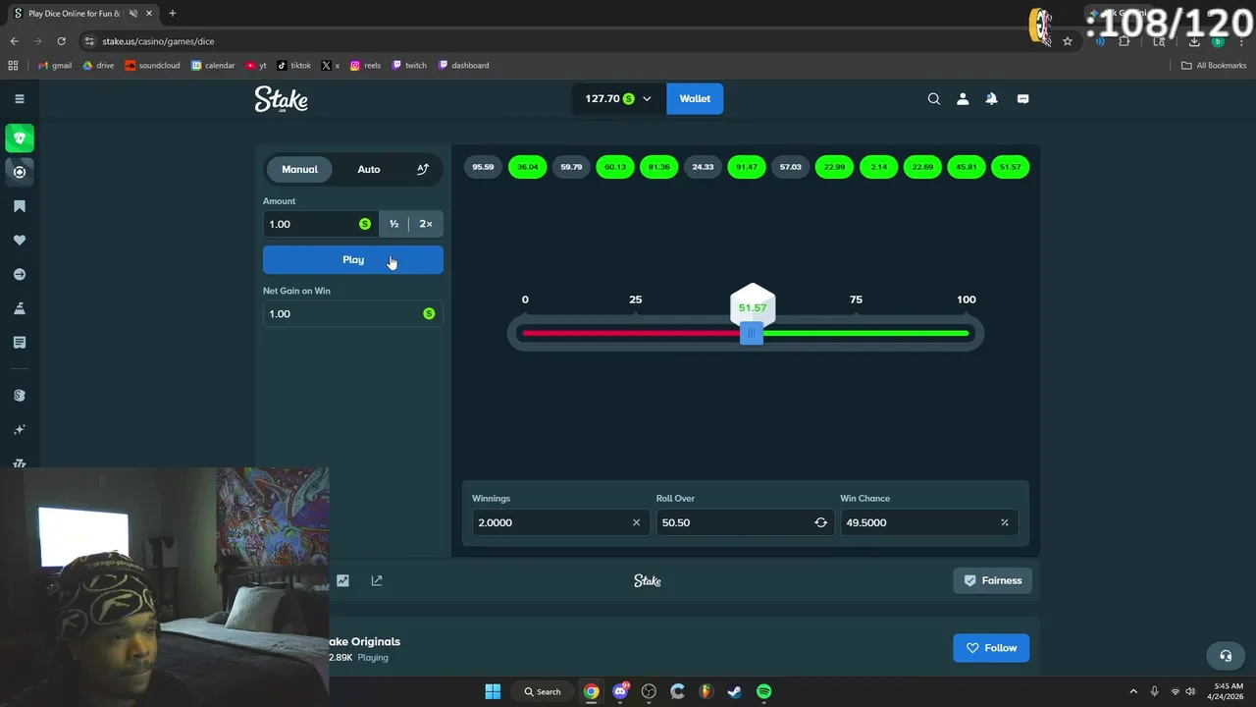The height and width of the screenshot is (707, 1256).
Task: Open past roll result 95.59
Action: (x=483, y=167)
